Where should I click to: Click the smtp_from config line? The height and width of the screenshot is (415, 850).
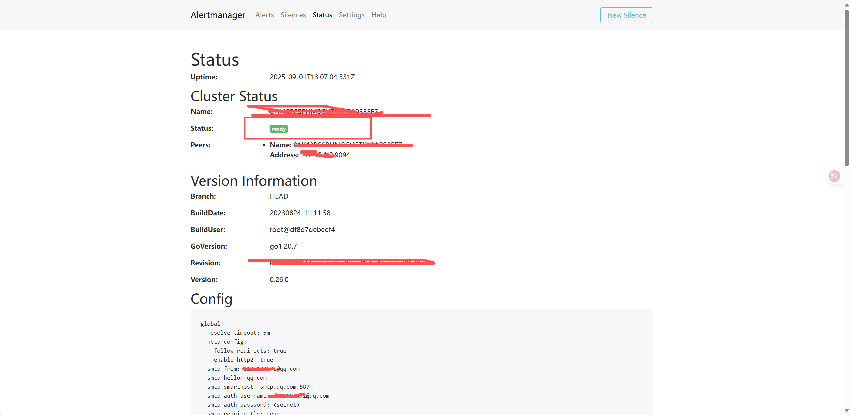click(253, 369)
